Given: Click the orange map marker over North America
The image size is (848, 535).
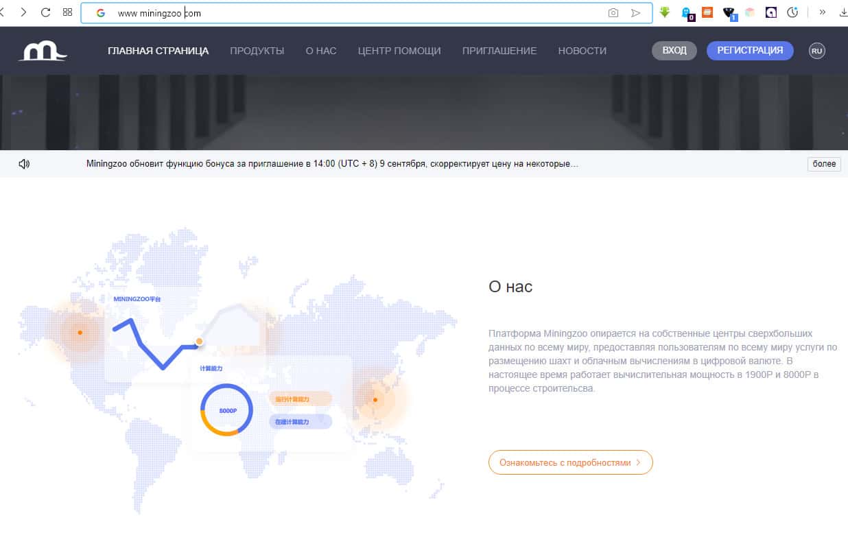Looking at the screenshot, I should pyautogui.click(x=80, y=333).
